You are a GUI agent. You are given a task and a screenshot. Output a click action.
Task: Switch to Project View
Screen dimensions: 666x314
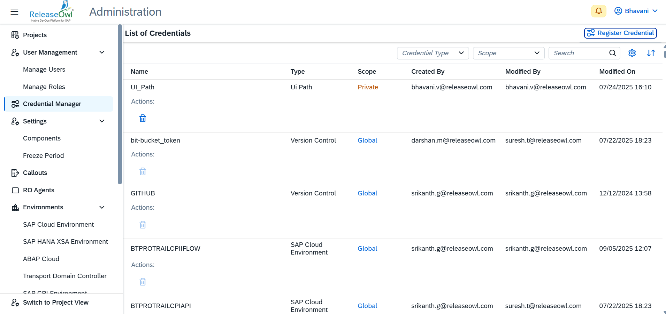coord(55,303)
